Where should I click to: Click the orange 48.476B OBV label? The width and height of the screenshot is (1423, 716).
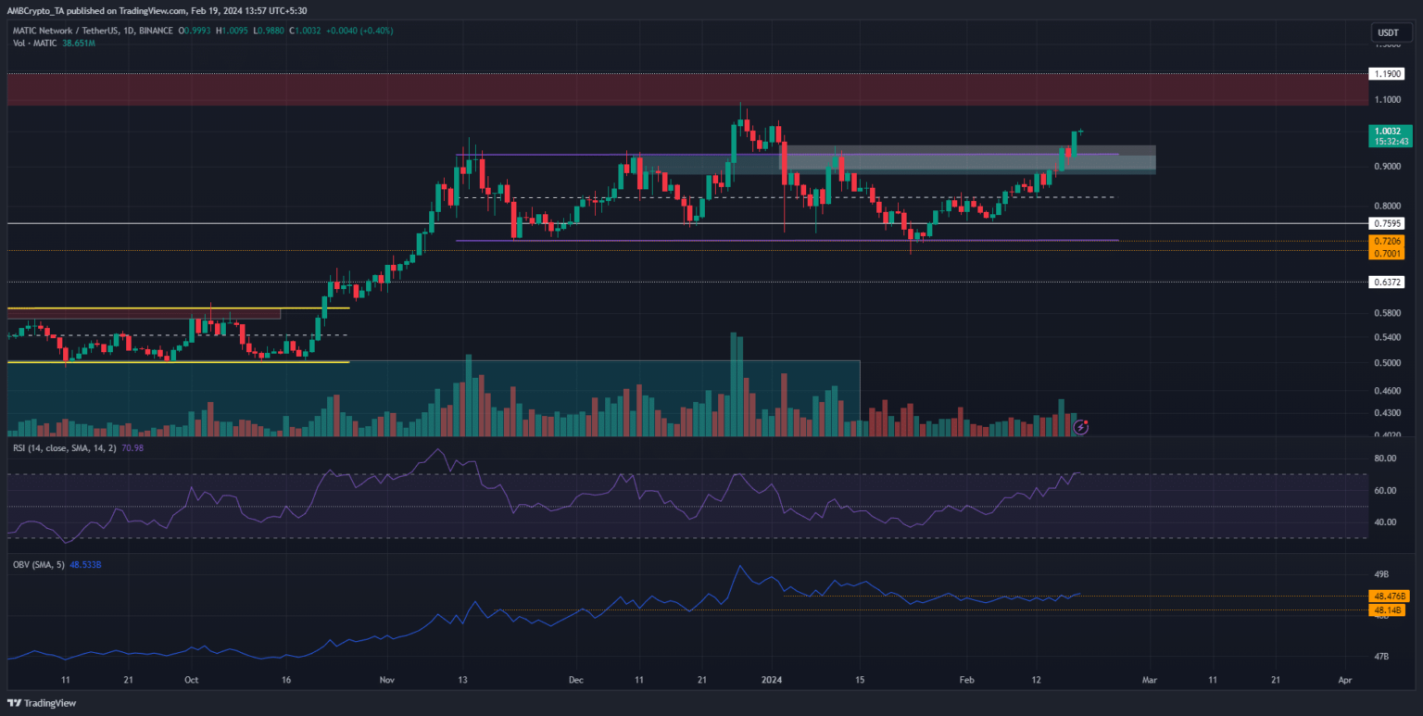1386,597
